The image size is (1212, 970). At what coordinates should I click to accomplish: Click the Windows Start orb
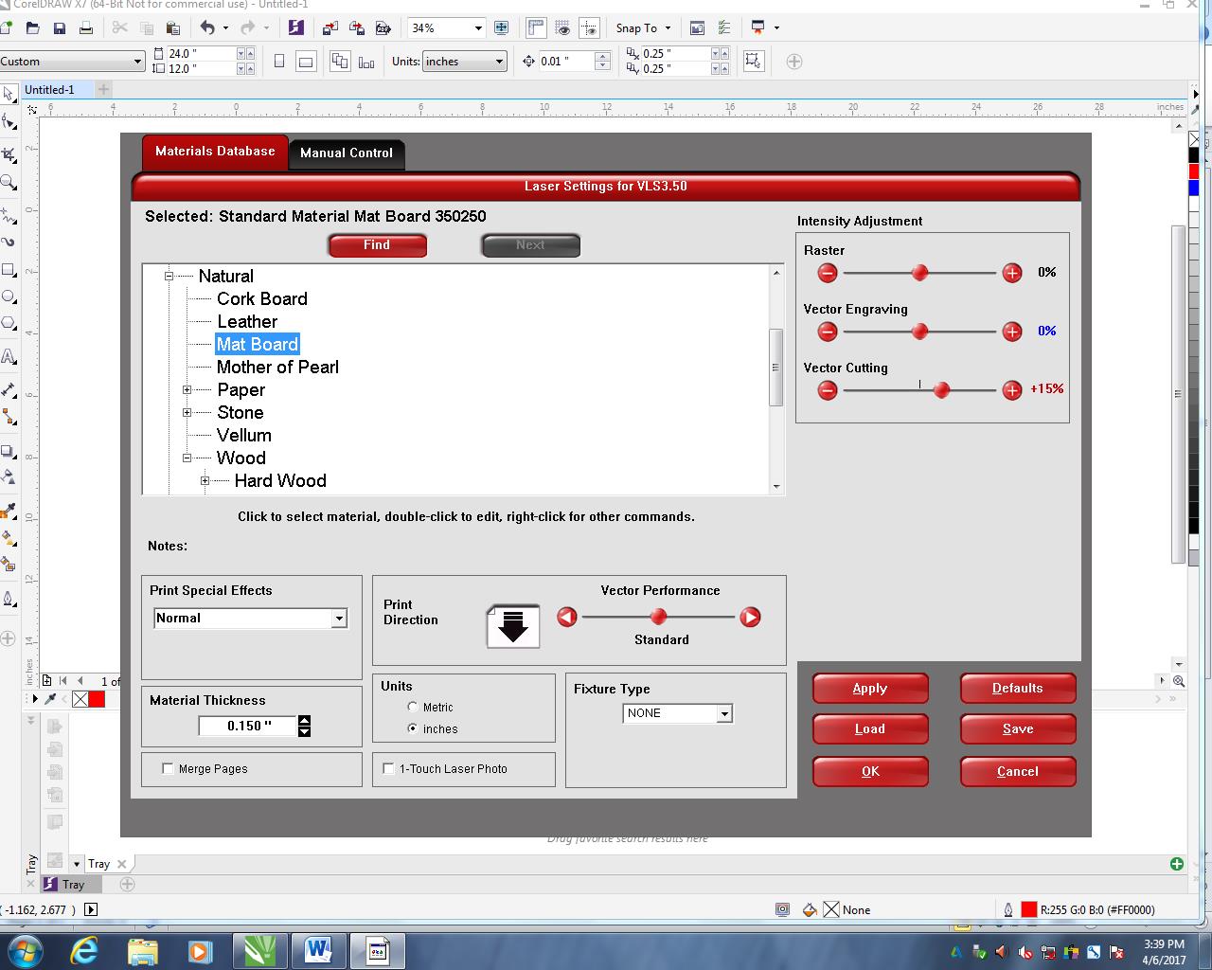click(25, 950)
